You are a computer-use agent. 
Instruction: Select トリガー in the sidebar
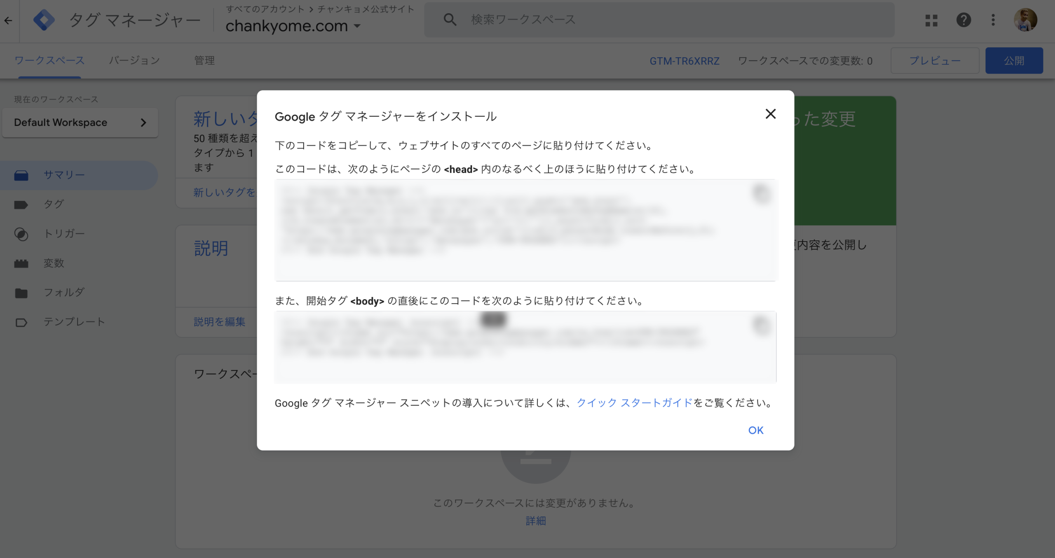point(64,234)
